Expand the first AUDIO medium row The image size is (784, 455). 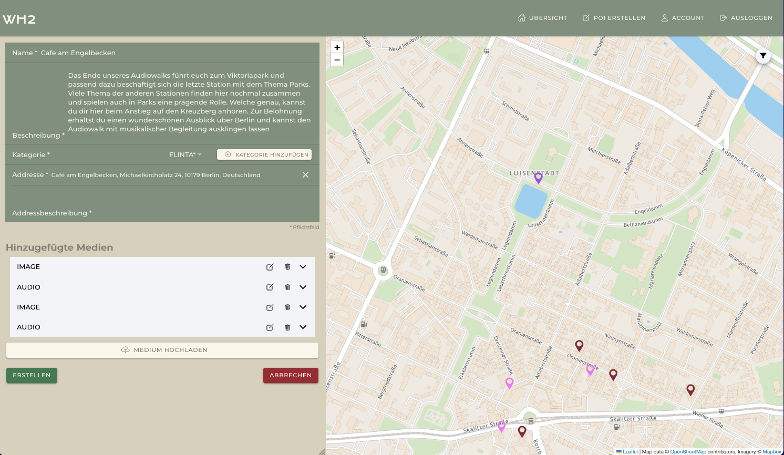pos(303,287)
